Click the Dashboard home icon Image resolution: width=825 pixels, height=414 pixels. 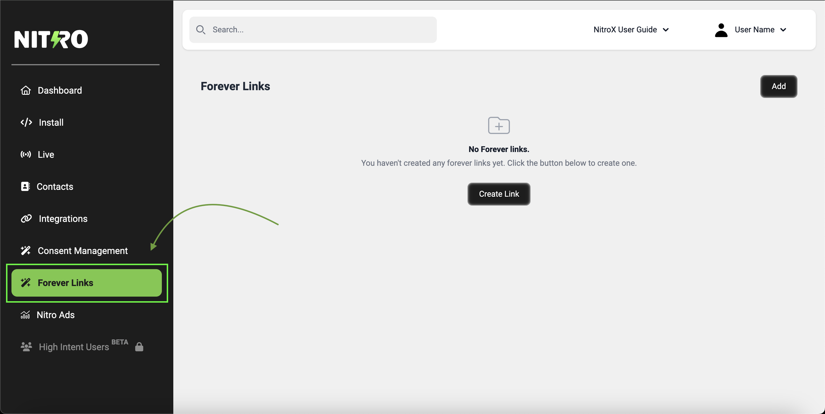click(25, 90)
